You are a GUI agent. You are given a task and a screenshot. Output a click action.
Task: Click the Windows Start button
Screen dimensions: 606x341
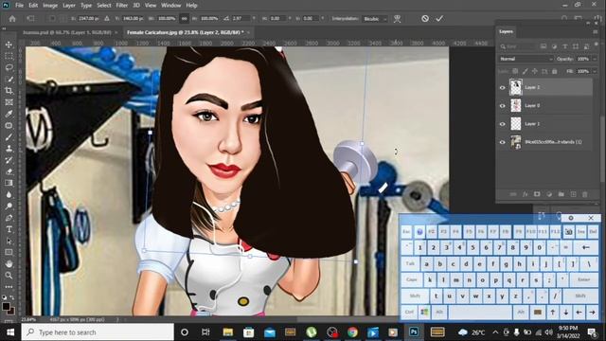(x=10, y=332)
